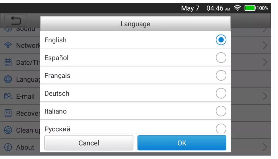
Task: Click the Date/Time calendar icon
Action: point(8,62)
